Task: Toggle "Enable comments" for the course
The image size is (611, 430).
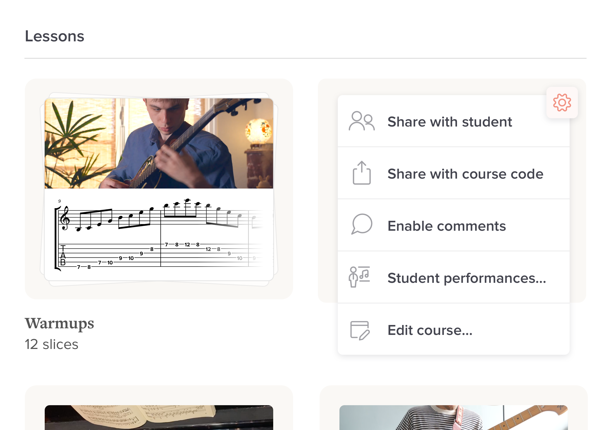Action: pos(447,226)
